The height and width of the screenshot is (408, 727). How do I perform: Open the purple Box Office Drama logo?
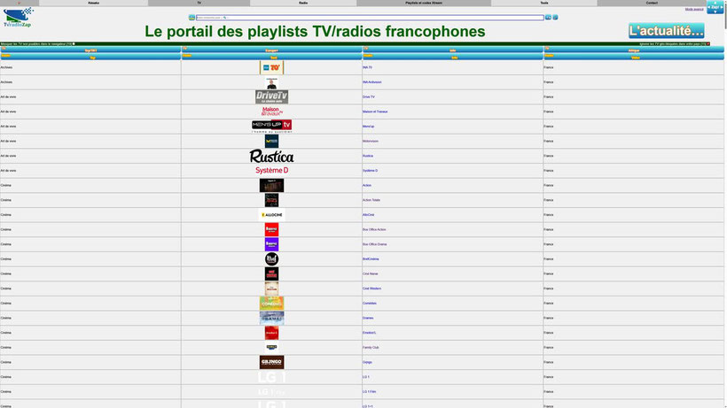coord(271,244)
